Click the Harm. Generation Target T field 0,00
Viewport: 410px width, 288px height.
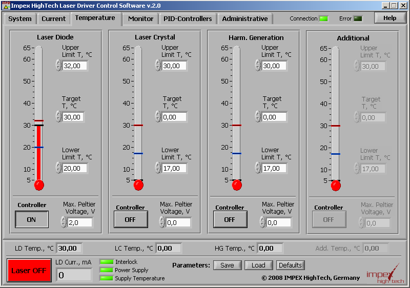(x=274, y=117)
